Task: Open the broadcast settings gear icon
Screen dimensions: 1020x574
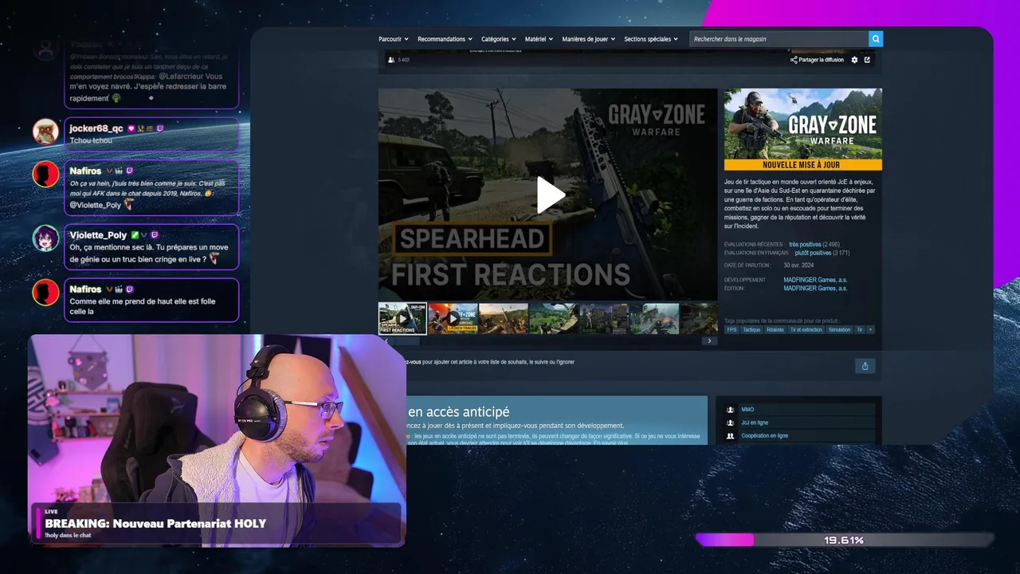Action: tap(855, 60)
